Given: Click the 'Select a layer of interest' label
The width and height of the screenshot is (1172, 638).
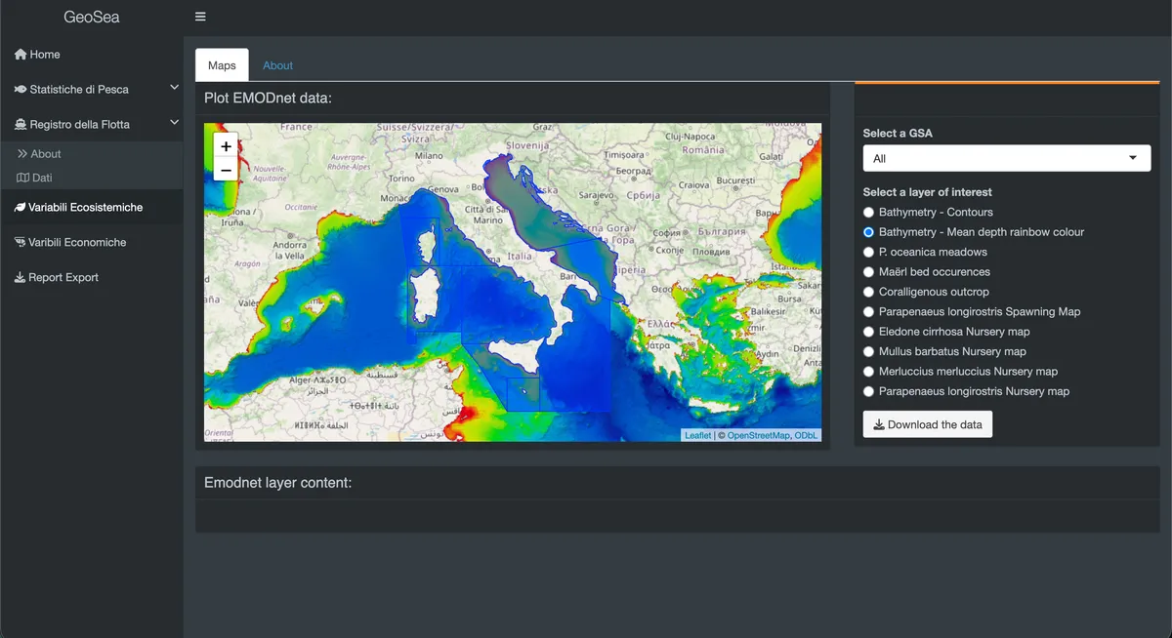Looking at the screenshot, I should 927,192.
